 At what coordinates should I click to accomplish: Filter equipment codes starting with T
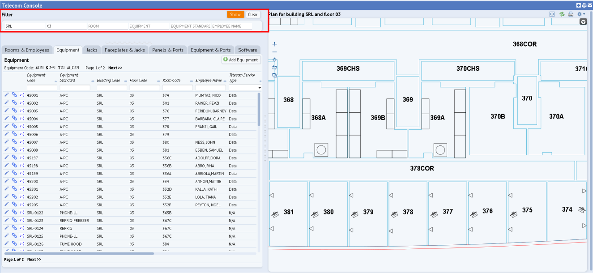61,68
